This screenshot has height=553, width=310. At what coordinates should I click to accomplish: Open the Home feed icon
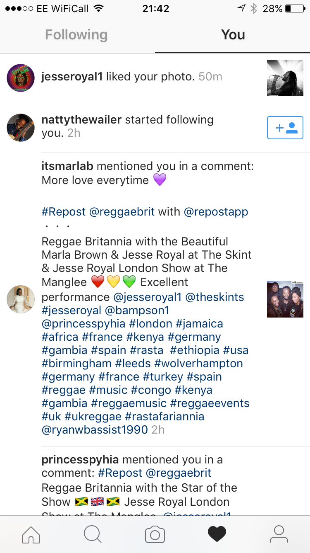pos(31,534)
